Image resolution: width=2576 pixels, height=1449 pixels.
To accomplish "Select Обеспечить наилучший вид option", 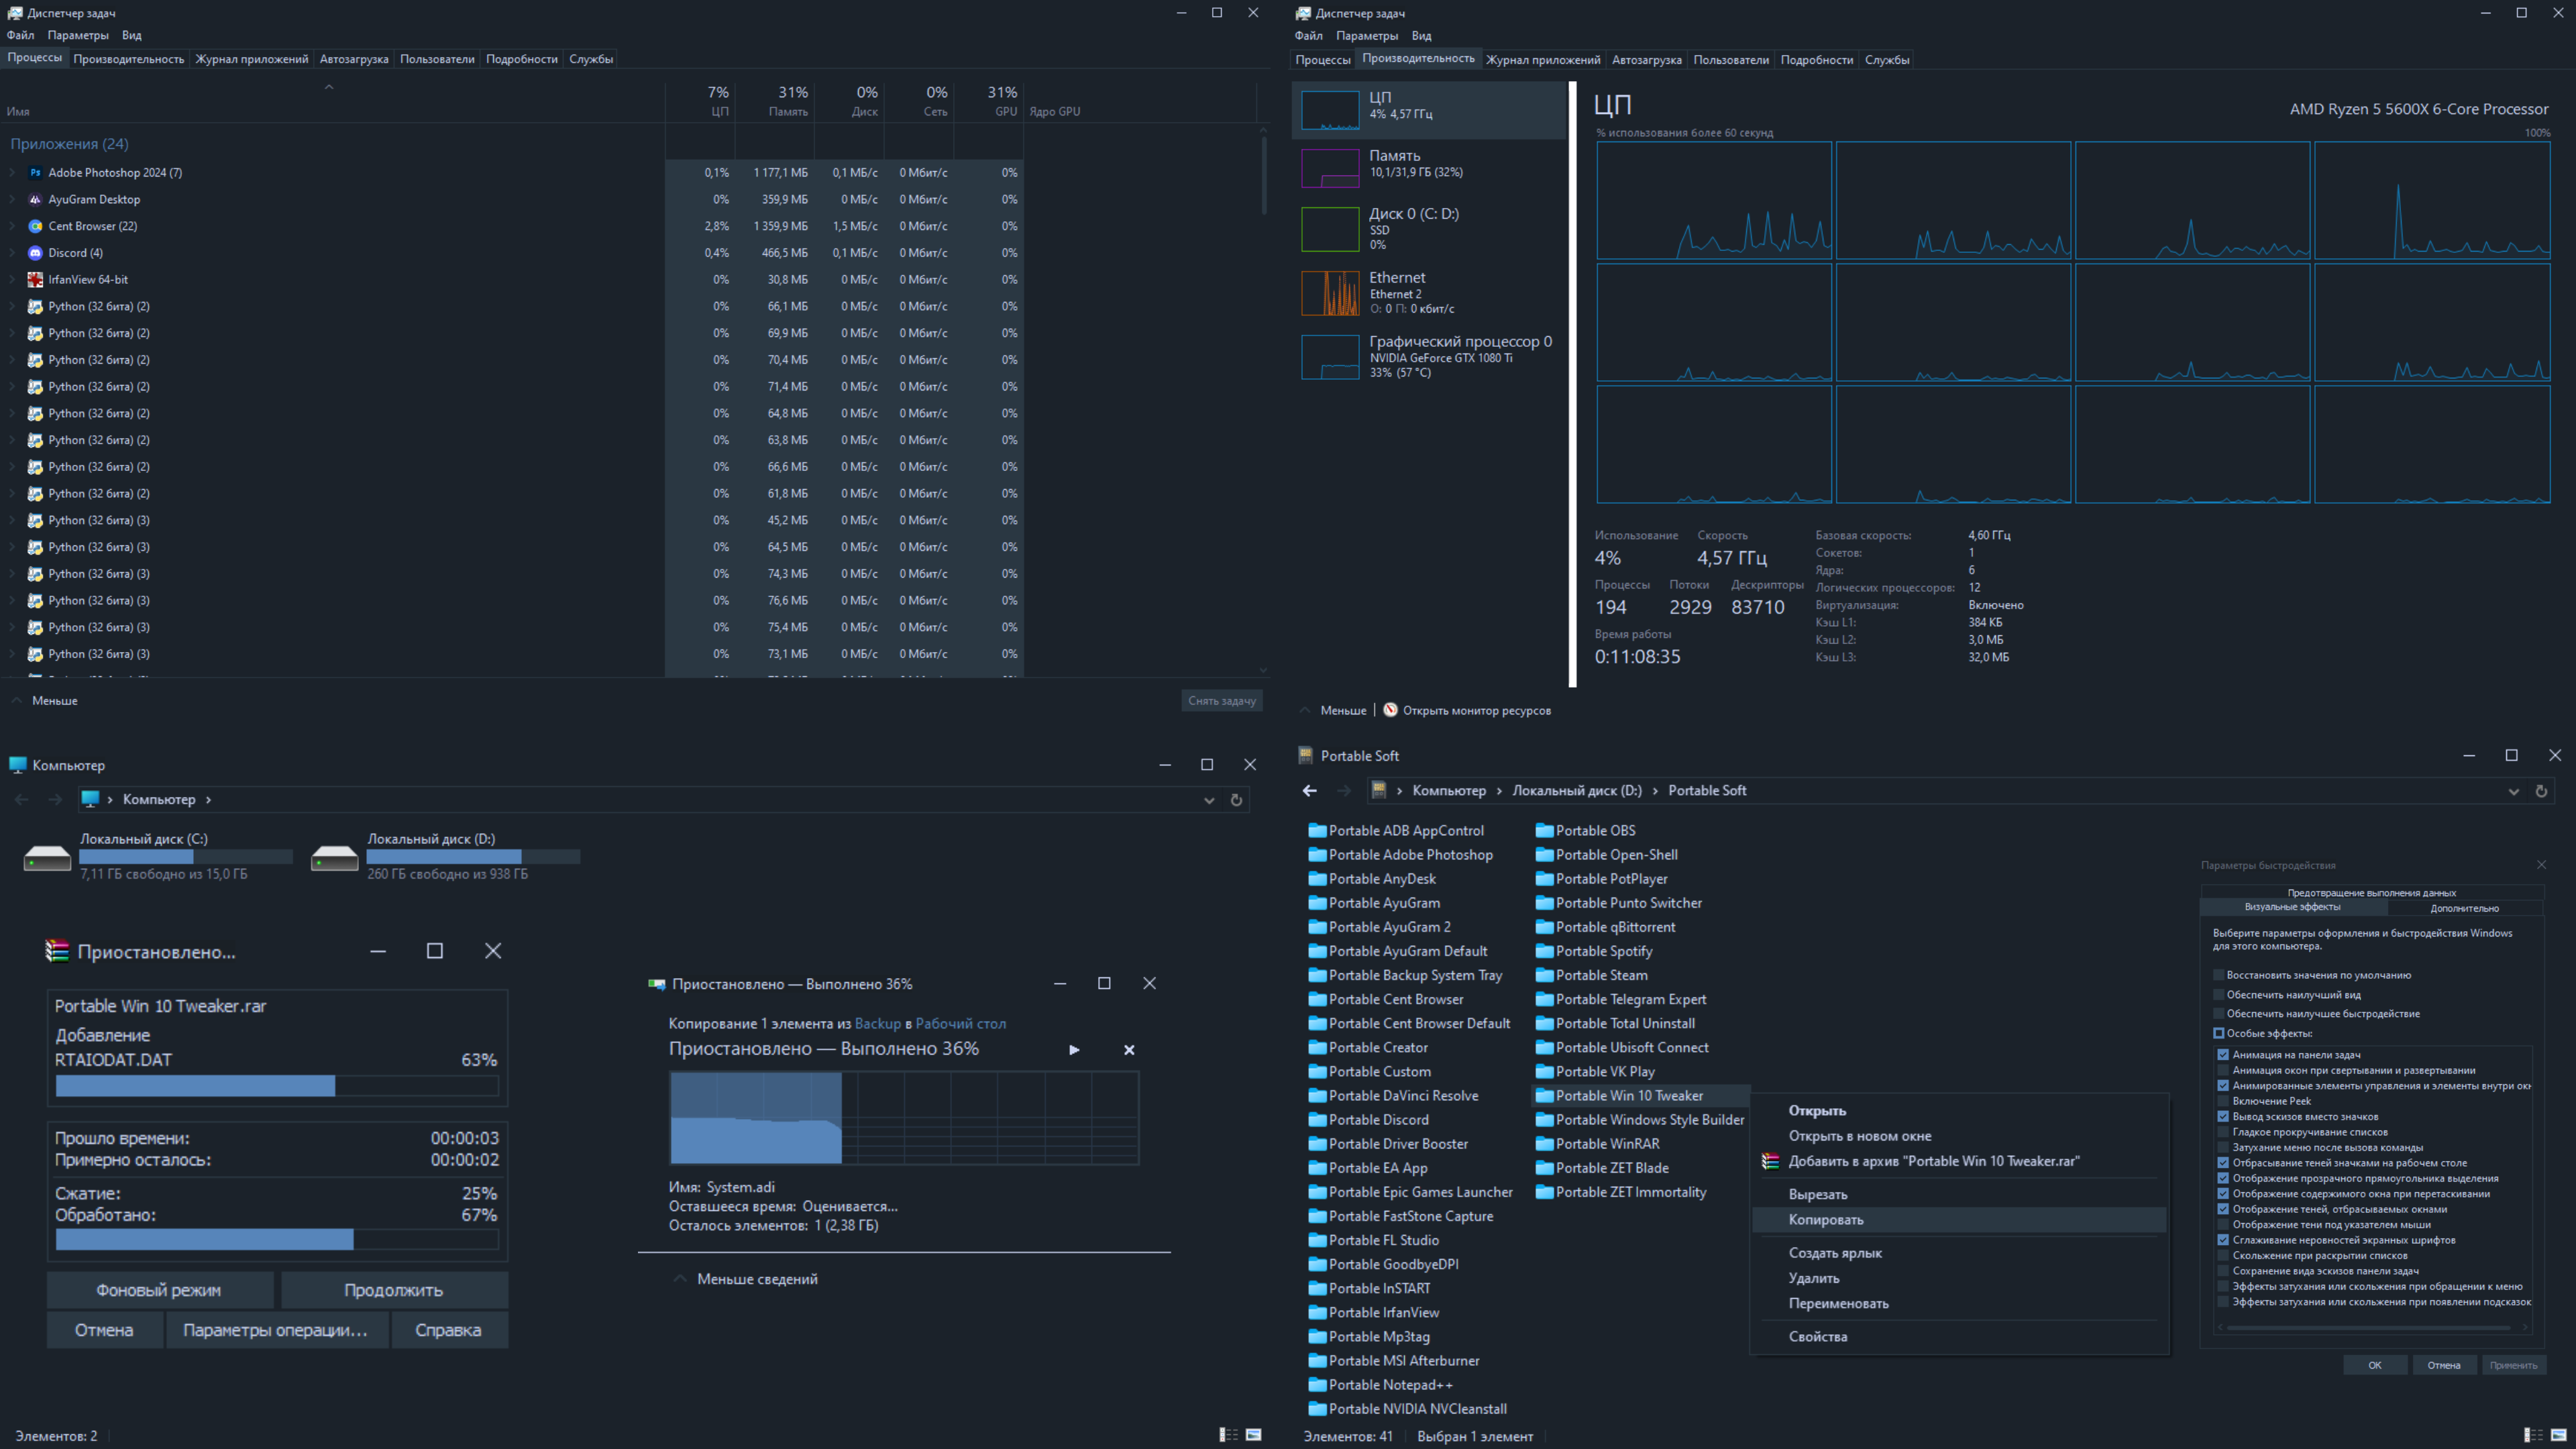I will click(2218, 994).
